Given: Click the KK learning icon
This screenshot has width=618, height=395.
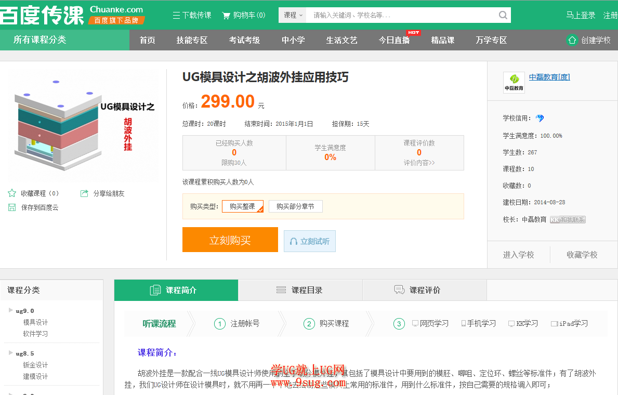Looking at the screenshot, I should click(511, 324).
